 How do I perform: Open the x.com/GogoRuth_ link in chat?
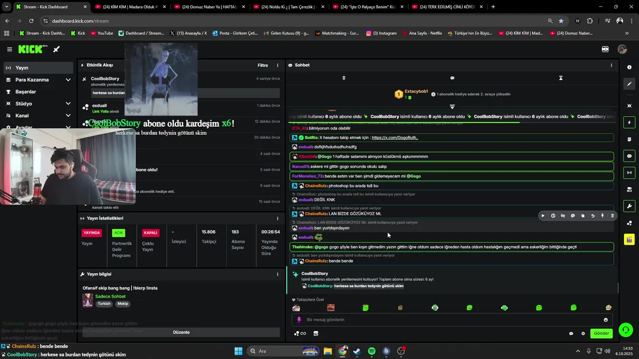(x=395, y=138)
